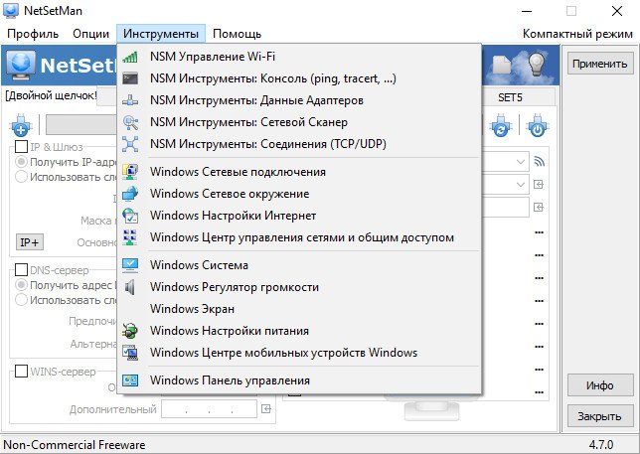Open the SET5 profile tab

coord(510,97)
